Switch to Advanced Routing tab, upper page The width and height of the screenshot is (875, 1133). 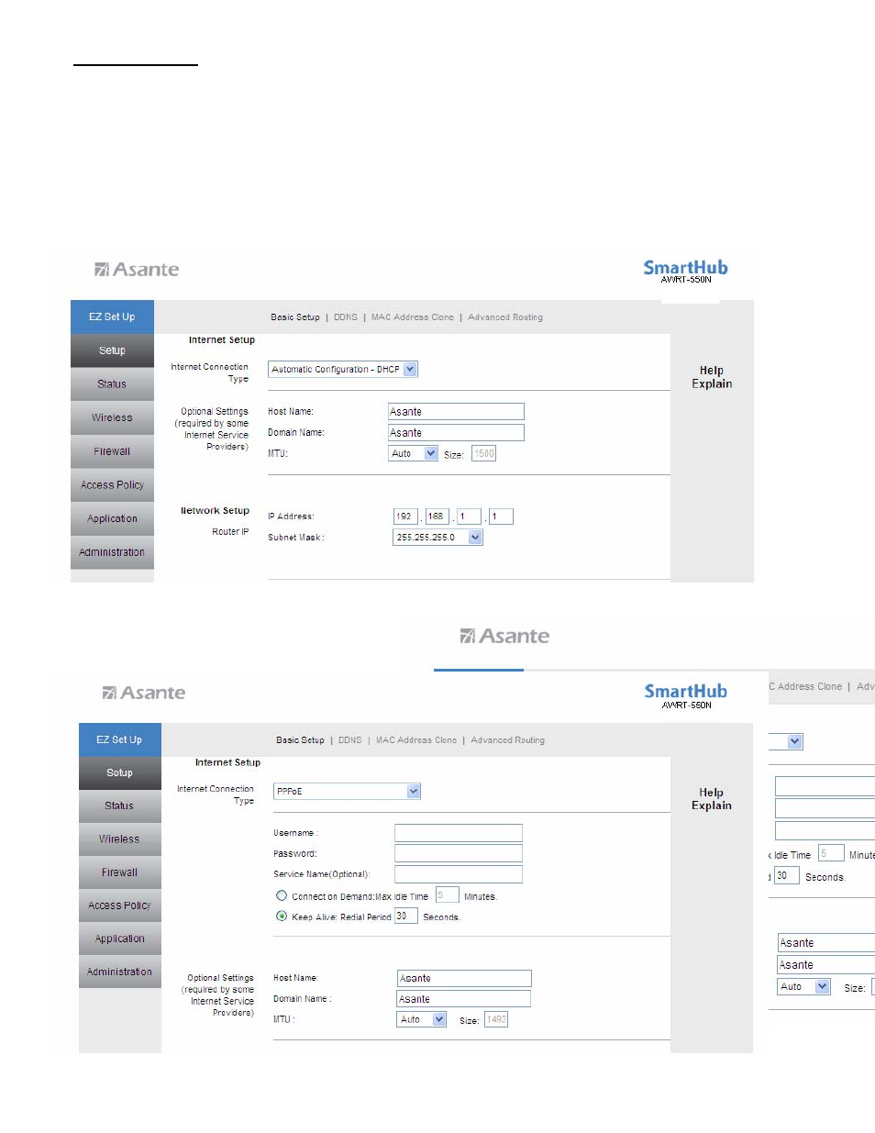click(505, 317)
